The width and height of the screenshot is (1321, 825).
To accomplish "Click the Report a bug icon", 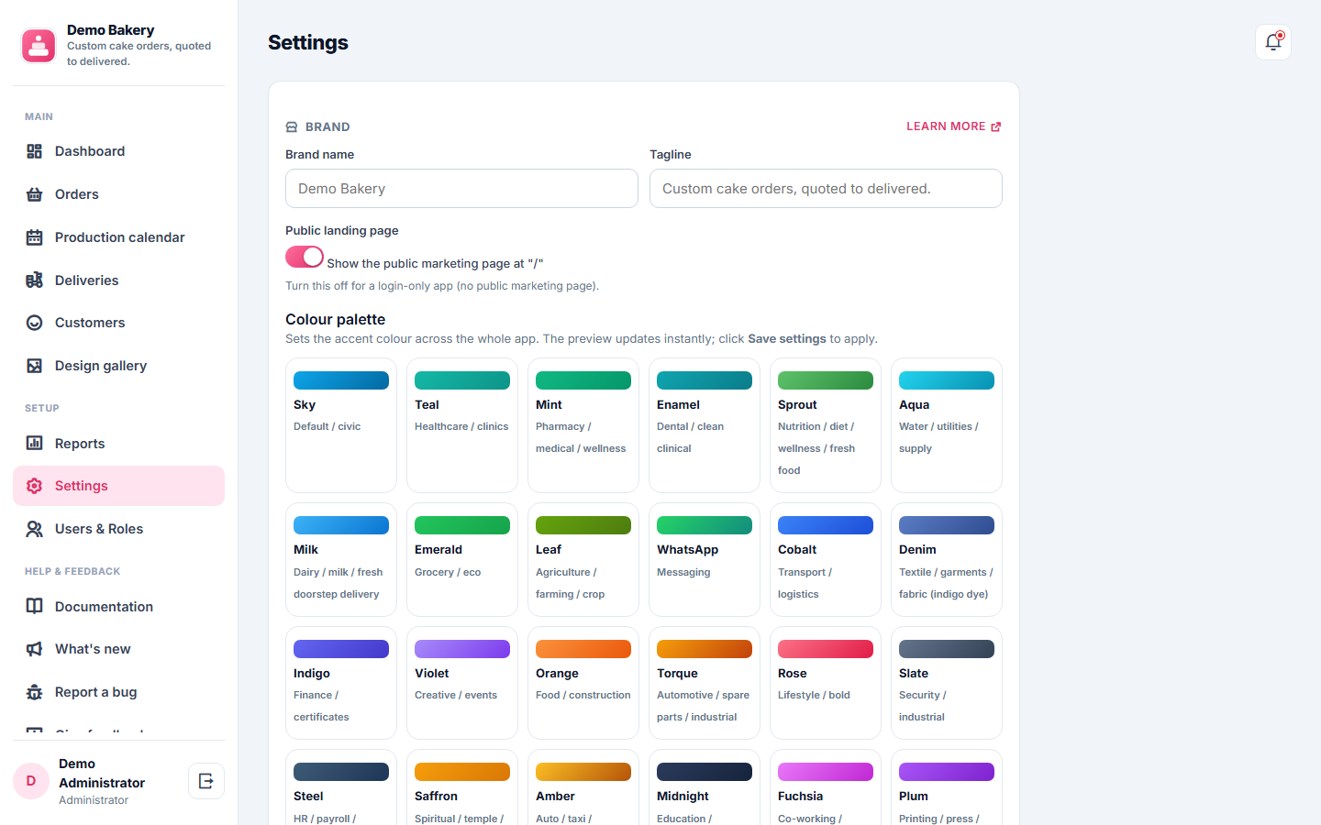I will (x=34, y=692).
